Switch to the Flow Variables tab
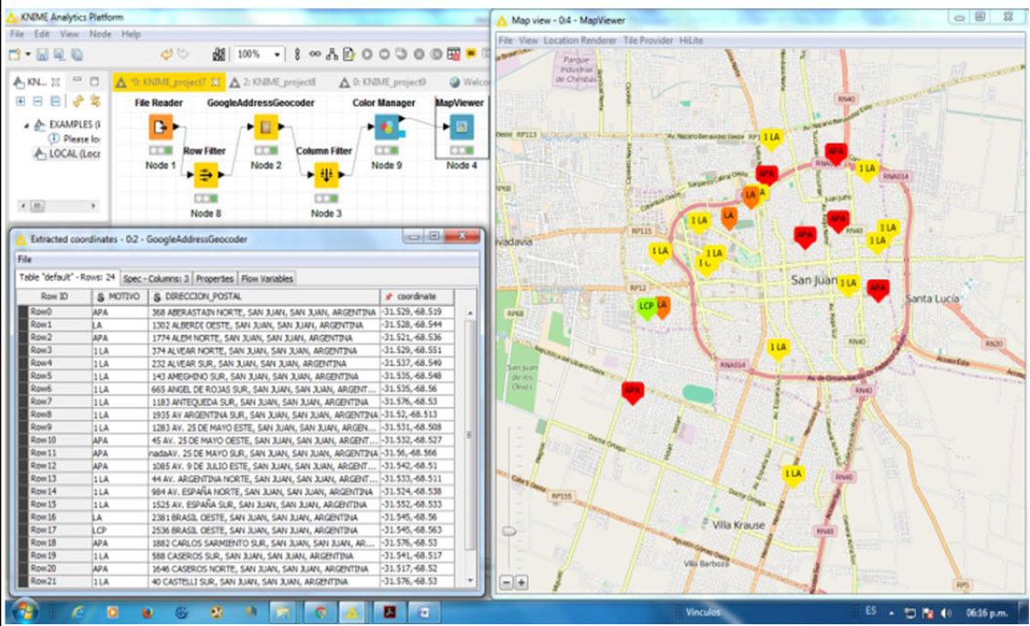The width and height of the screenshot is (1030, 626). tap(267, 278)
